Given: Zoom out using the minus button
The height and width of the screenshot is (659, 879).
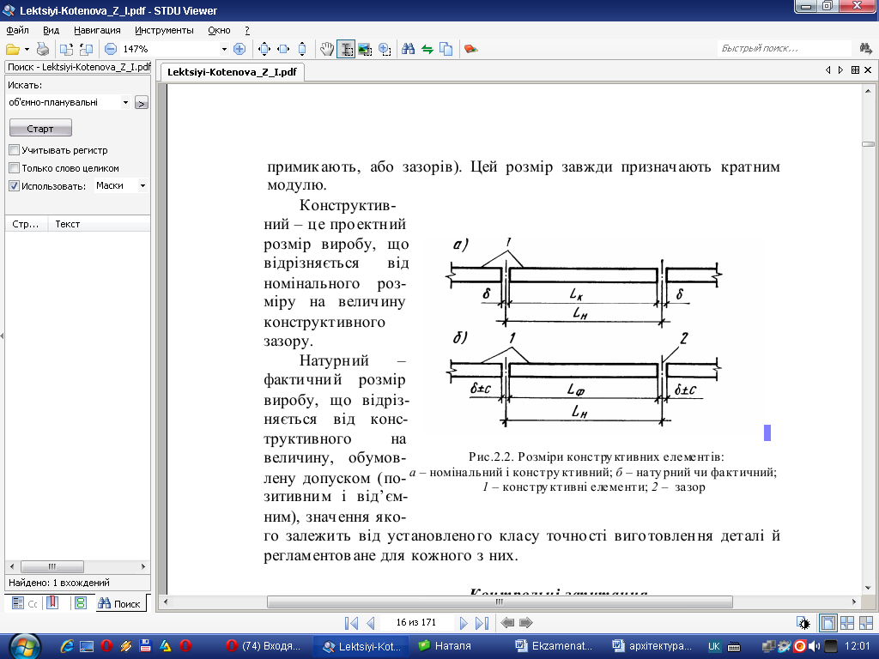Looking at the screenshot, I should coord(111,49).
